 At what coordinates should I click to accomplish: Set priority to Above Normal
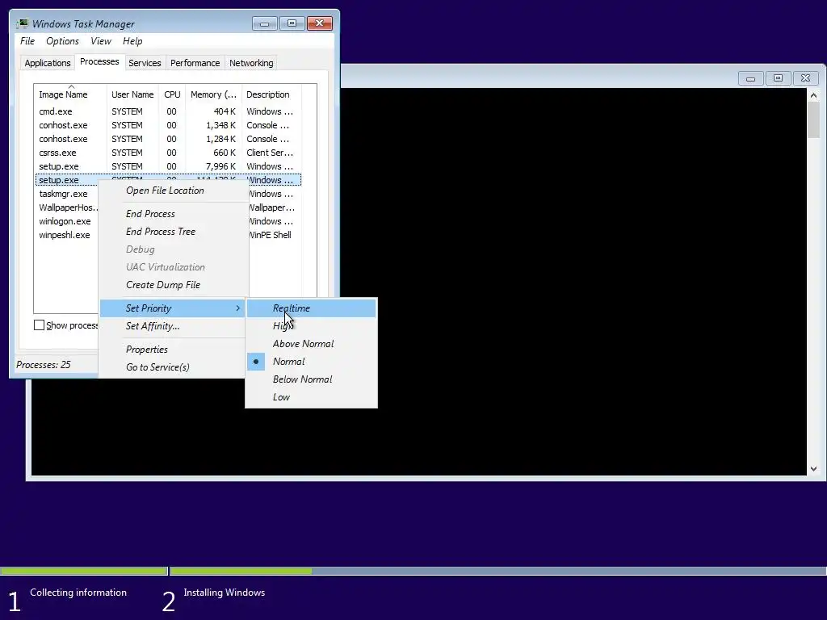311,344
